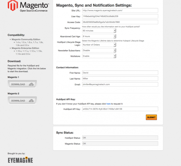Image resolution: width=181 pixels, height=166 pixels.
Task: Click the 'Compatibility:' heading
Action: click(x=16, y=35)
